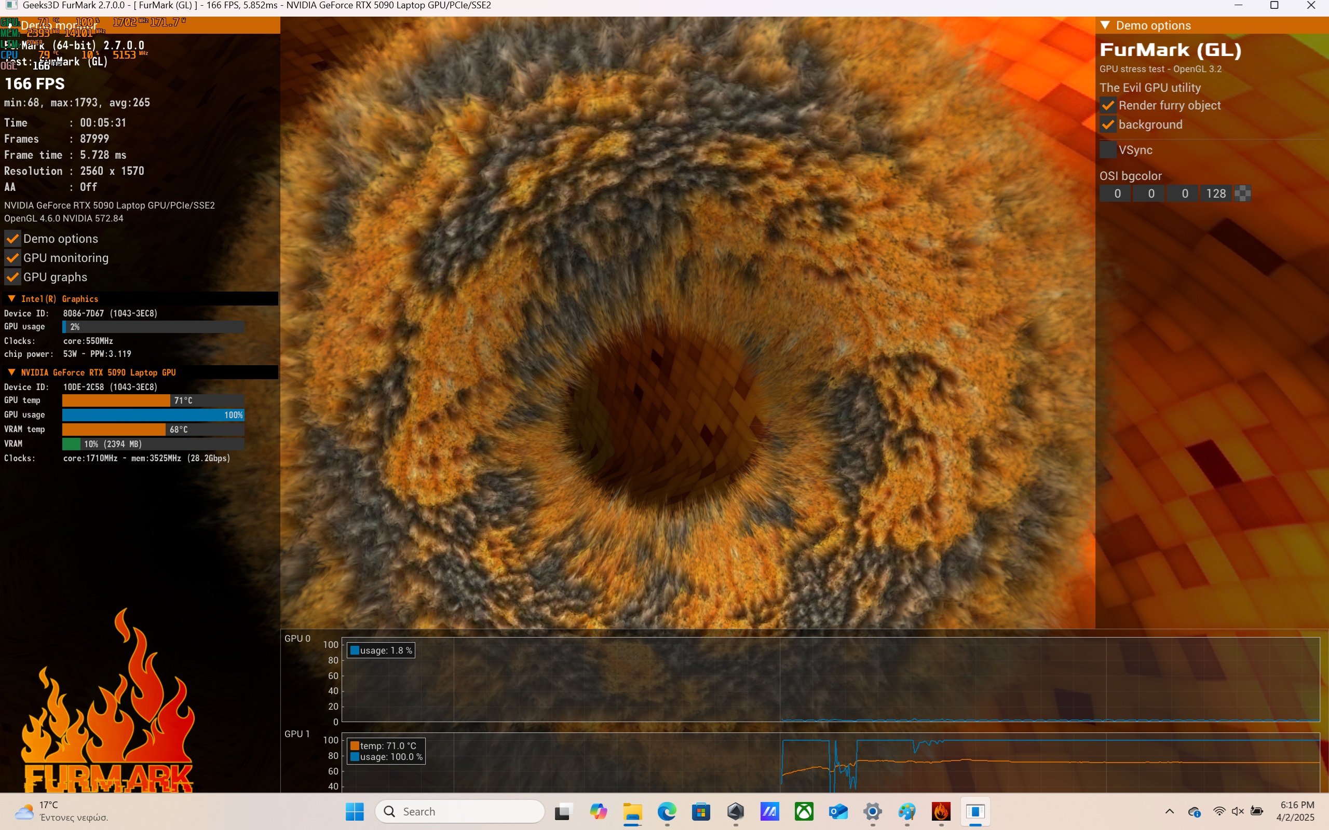Open the Xbox app from the taskbar
This screenshot has width=1329, height=830.
[804, 811]
